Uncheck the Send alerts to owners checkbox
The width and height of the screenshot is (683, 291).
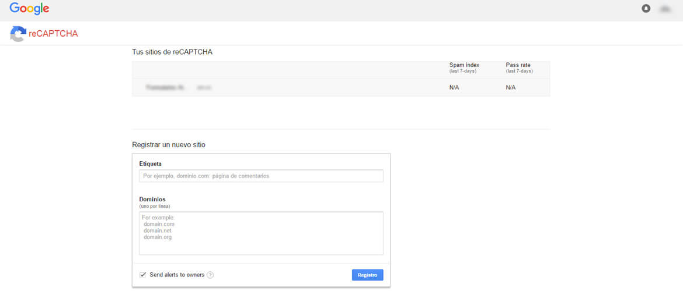[142, 275]
